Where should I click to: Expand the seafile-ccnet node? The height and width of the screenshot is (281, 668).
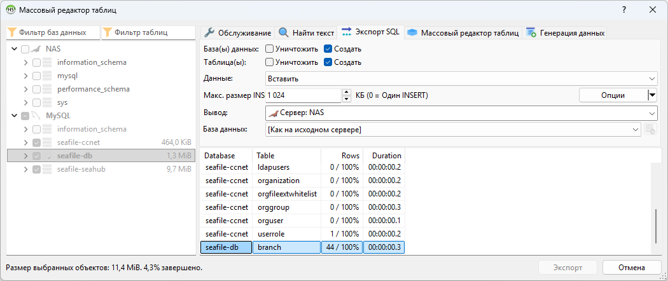(26, 142)
